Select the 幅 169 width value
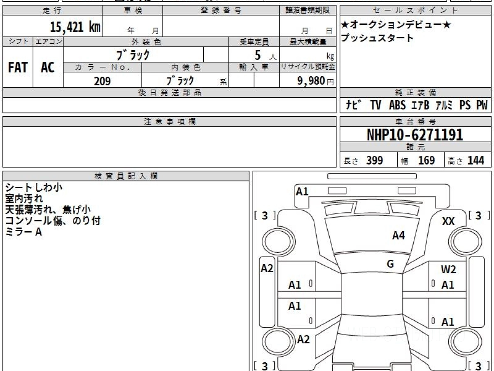Screen dimensions: 494x371 coord(418,160)
